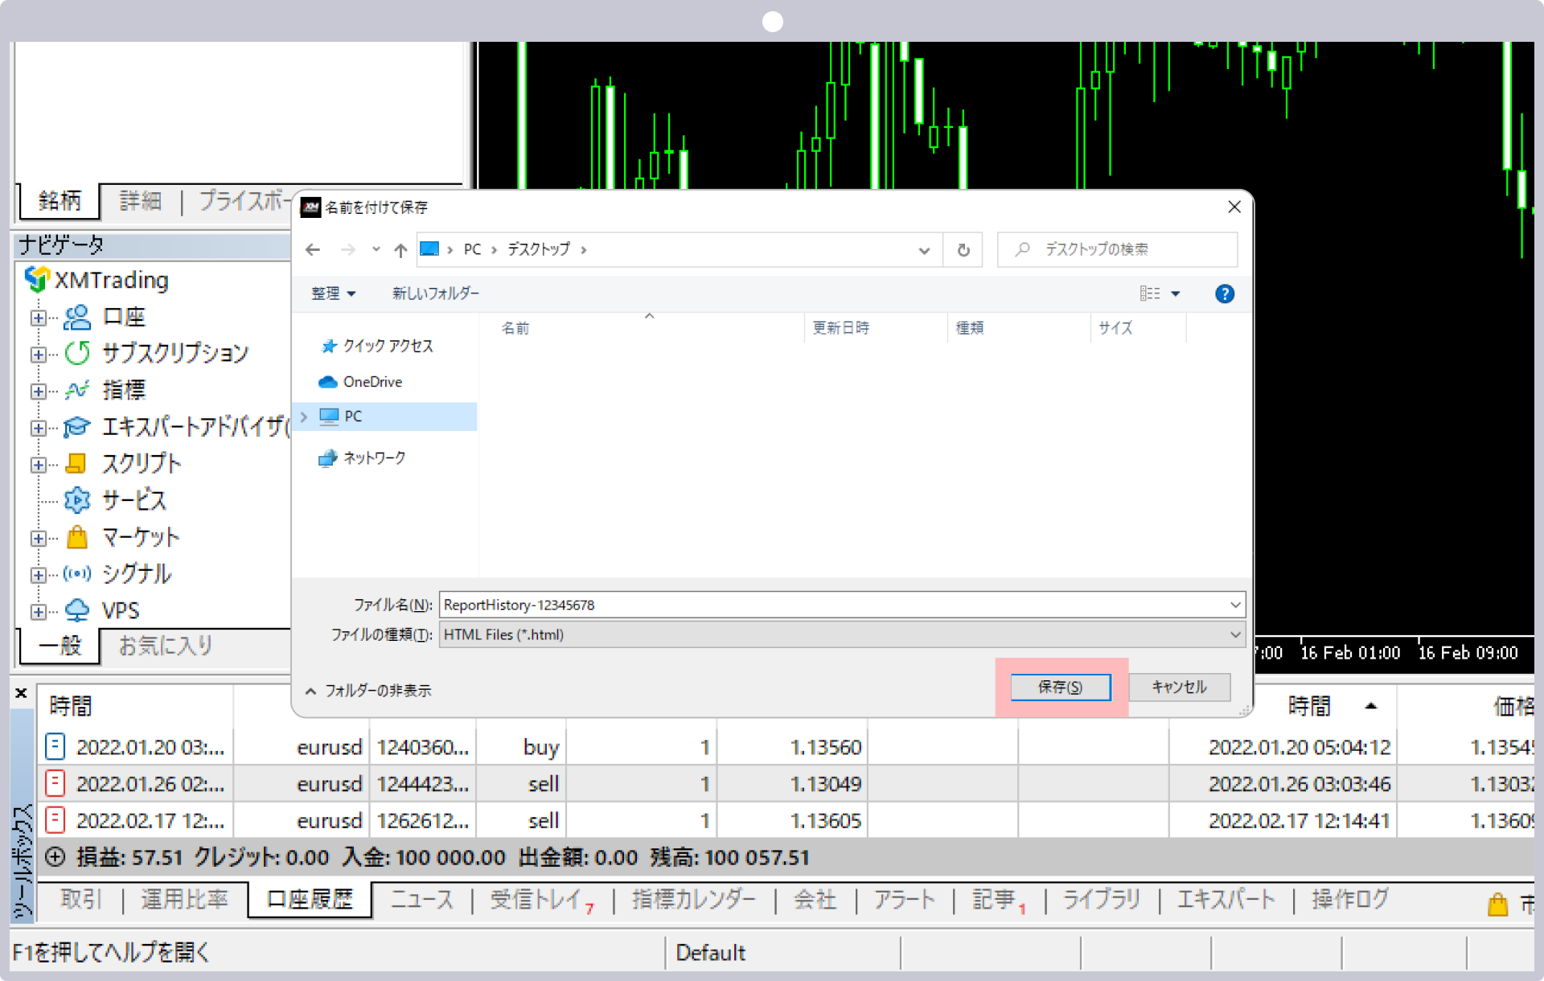Click the up-folder arrow in save dialog
This screenshot has height=981, width=1544.
coord(400,249)
